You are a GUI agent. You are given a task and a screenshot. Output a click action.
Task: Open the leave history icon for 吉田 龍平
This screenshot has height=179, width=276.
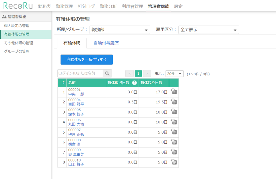coord(174,101)
